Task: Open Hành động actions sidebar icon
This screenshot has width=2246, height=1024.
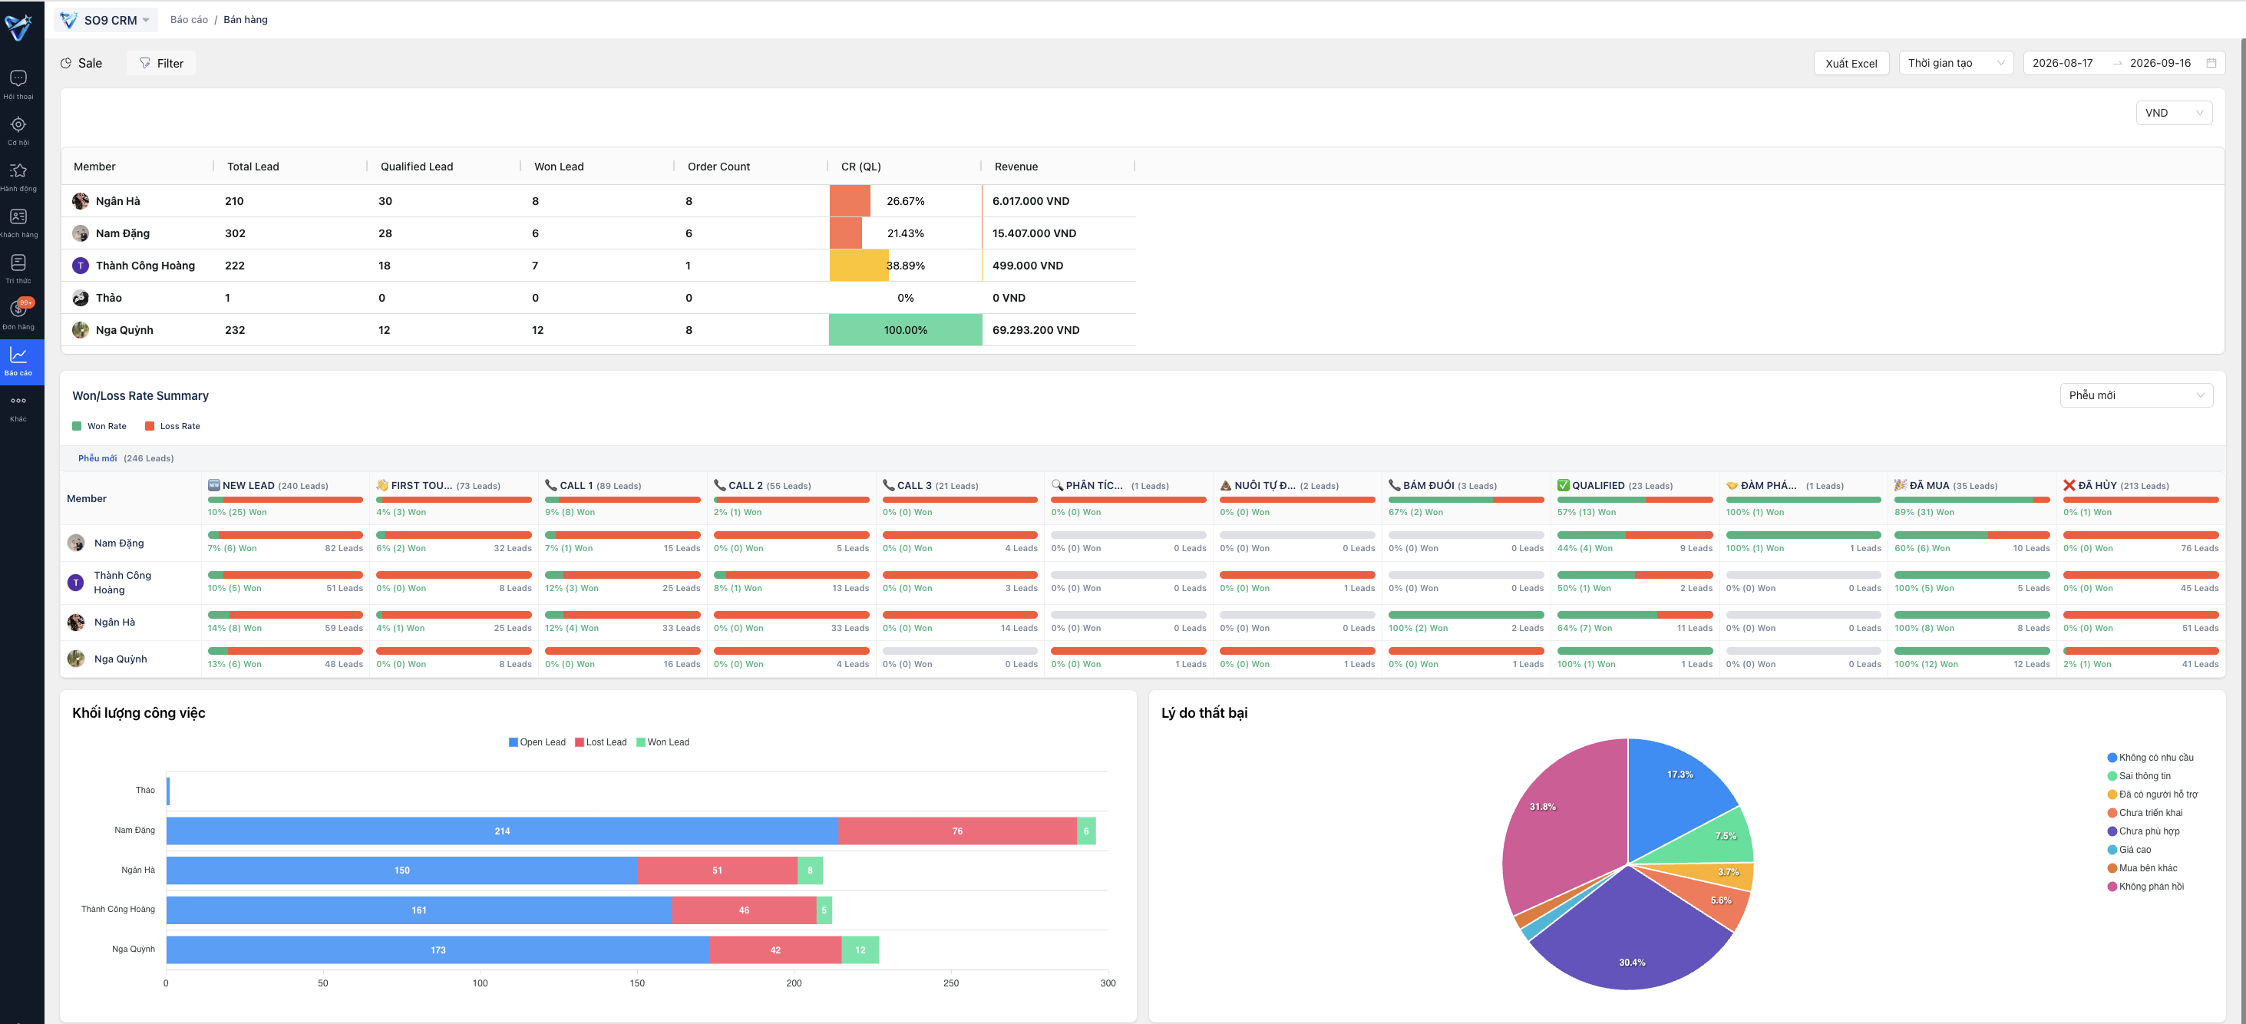Action: coord(18,177)
